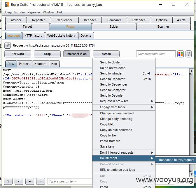Image resolution: width=196 pixels, height=188 pixels.
Task: Select the Intercept sub-tab
Action: [14, 36]
